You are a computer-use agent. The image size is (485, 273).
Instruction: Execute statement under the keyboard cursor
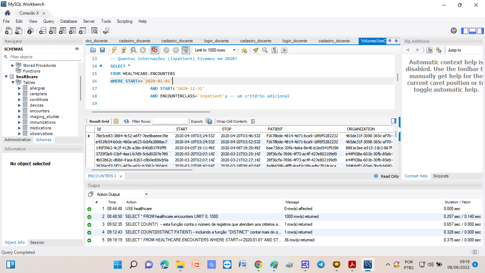pos(124,50)
